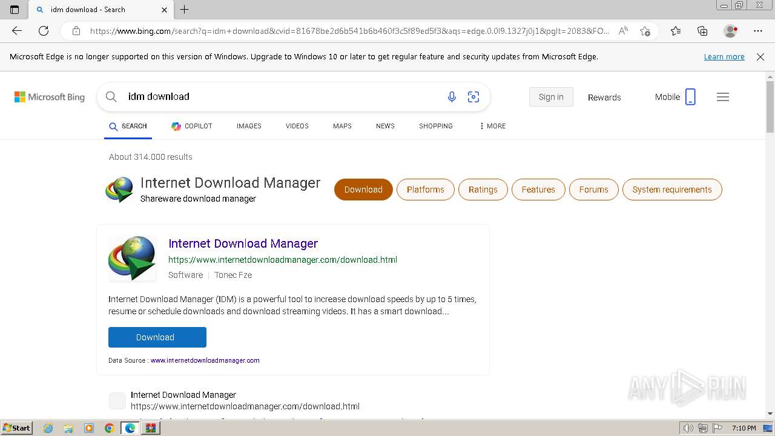The height and width of the screenshot is (436, 775).
Task: Click the Sign in button
Action: (551, 97)
